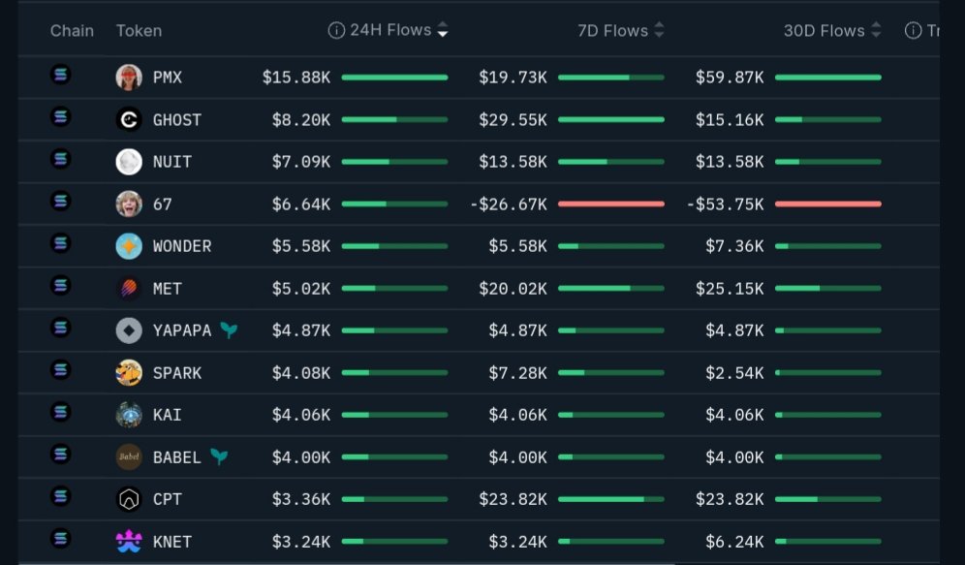Click the MET token logo icon

[x=129, y=289]
